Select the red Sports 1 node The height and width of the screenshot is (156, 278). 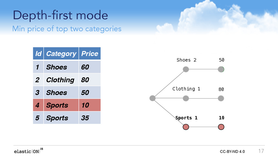click(x=186, y=127)
